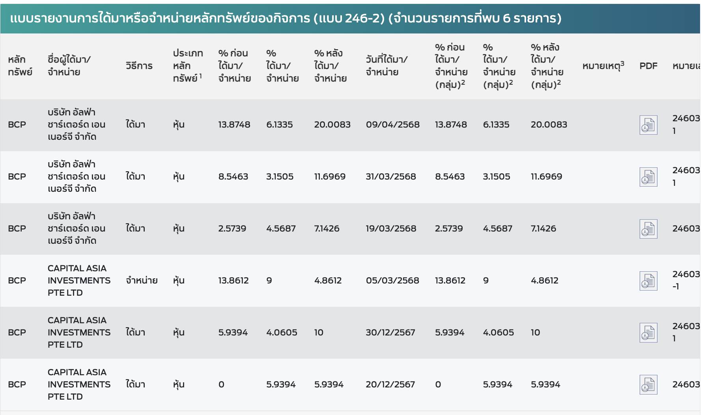Click the หมายเหตุ column header with superscript 3
Screen dimensions: 702x415
tap(603, 66)
